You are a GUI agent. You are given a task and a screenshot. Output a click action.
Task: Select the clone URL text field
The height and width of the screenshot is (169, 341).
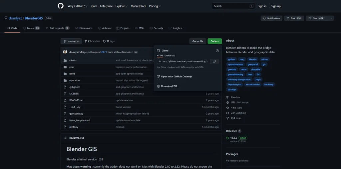184,61
